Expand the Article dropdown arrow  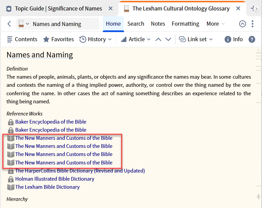[149, 40]
